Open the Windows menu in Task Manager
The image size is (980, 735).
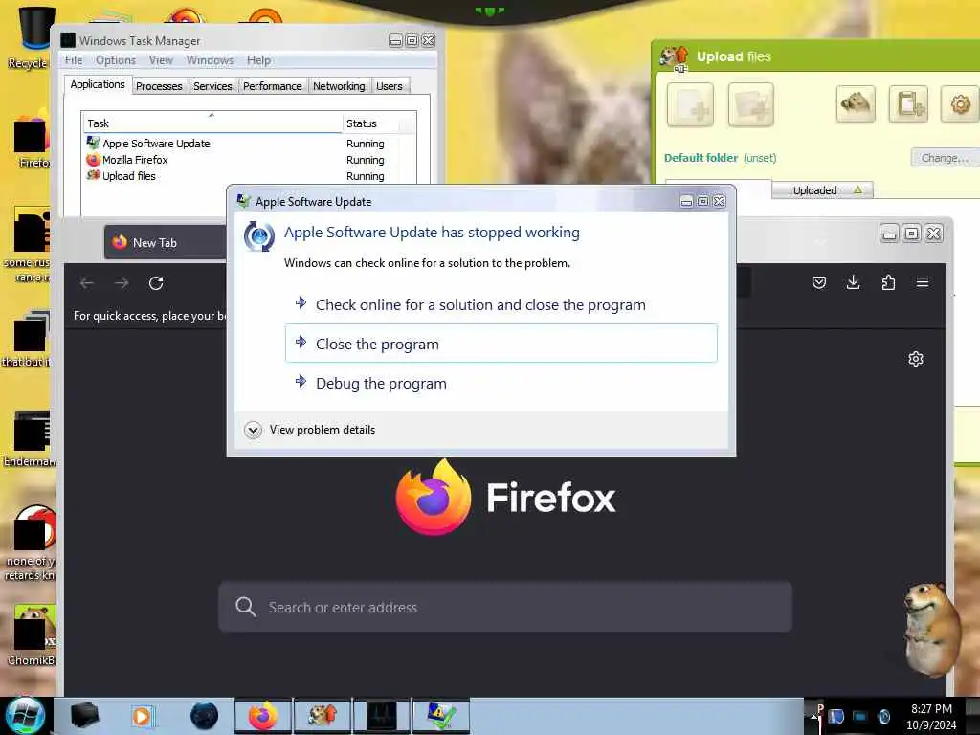point(210,60)
